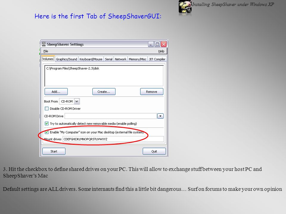
Task: Select the SheepShaver-2.3 disk volume entry
Action: click(73, 68)
